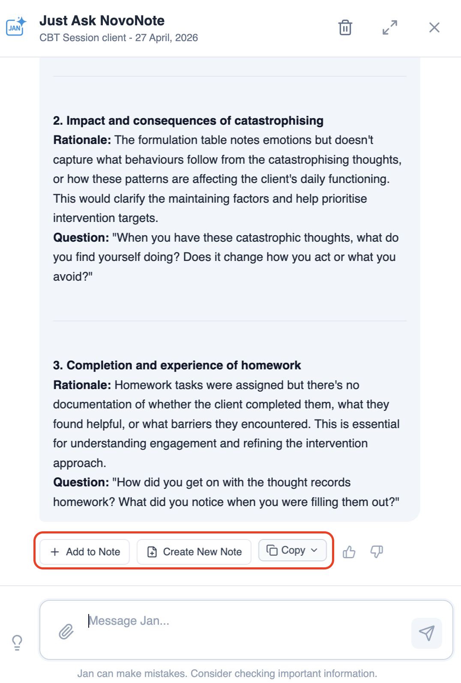Click the Just Ask NovoNote title
The width and height of the screenshot is (461, 683).
point(102,21)
